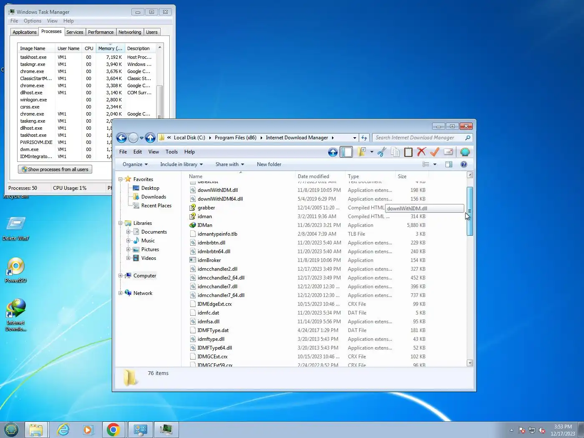Click the blue Up button beside the address bar
The image size is (584, 438).
151,138
